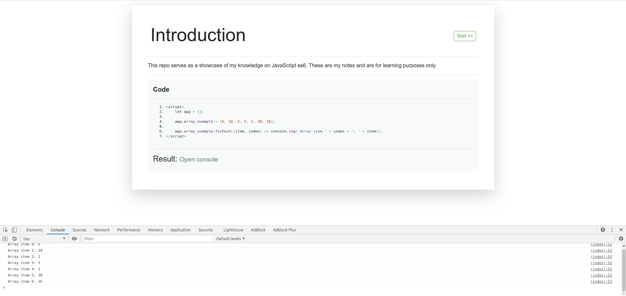
Task: Open the Security tab
Action: click(206, 230)
